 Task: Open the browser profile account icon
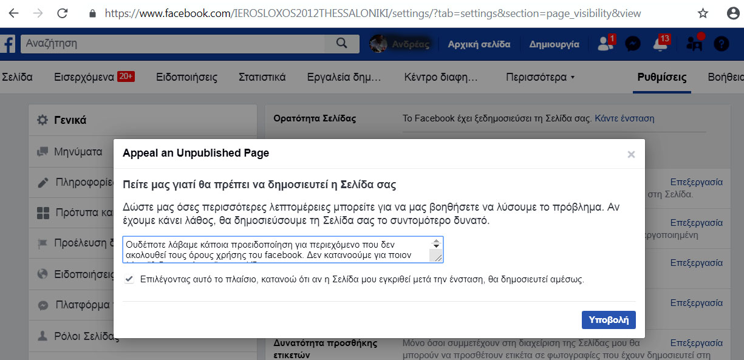click(x=733, y=13)
